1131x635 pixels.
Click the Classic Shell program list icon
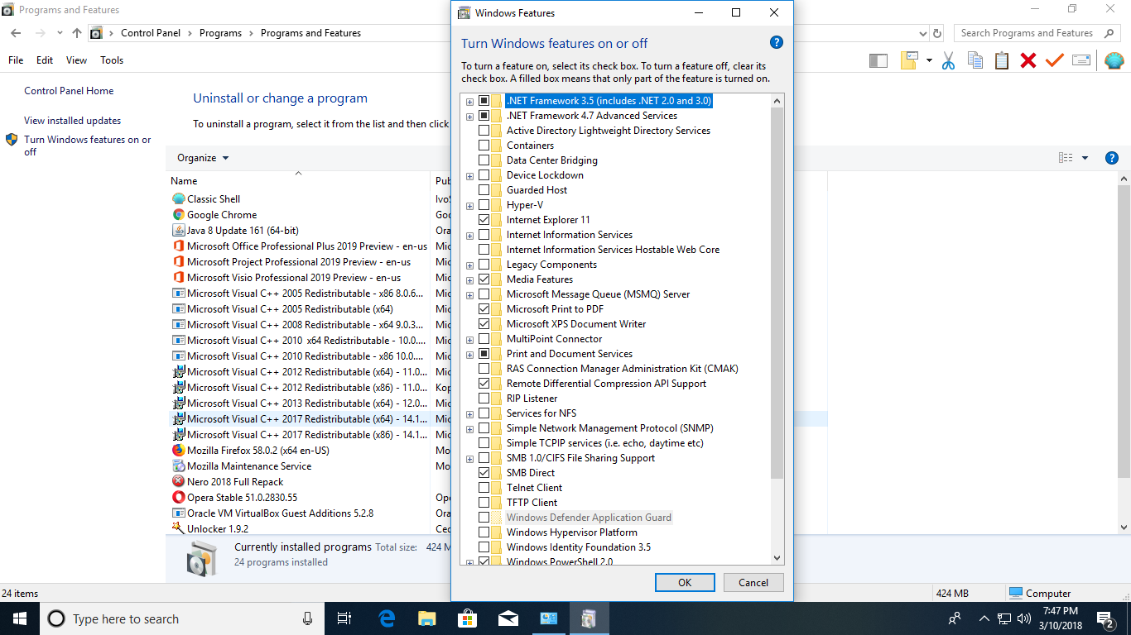(x=178, y=199)
